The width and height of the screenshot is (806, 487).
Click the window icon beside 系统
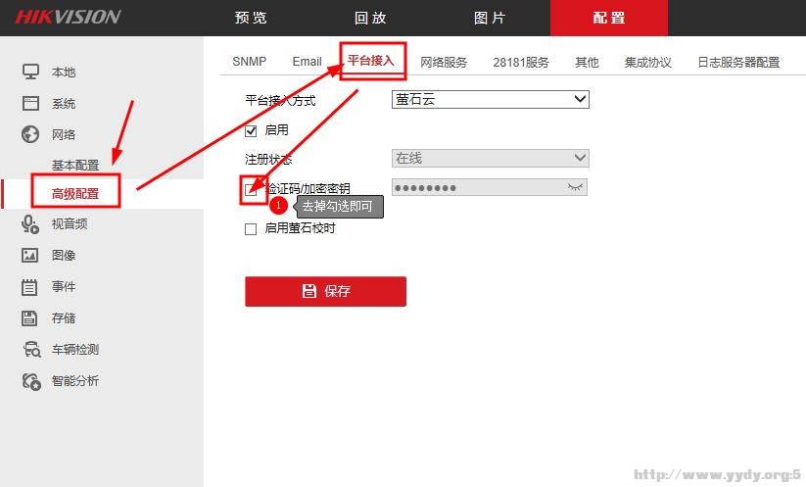click(30, 103)
